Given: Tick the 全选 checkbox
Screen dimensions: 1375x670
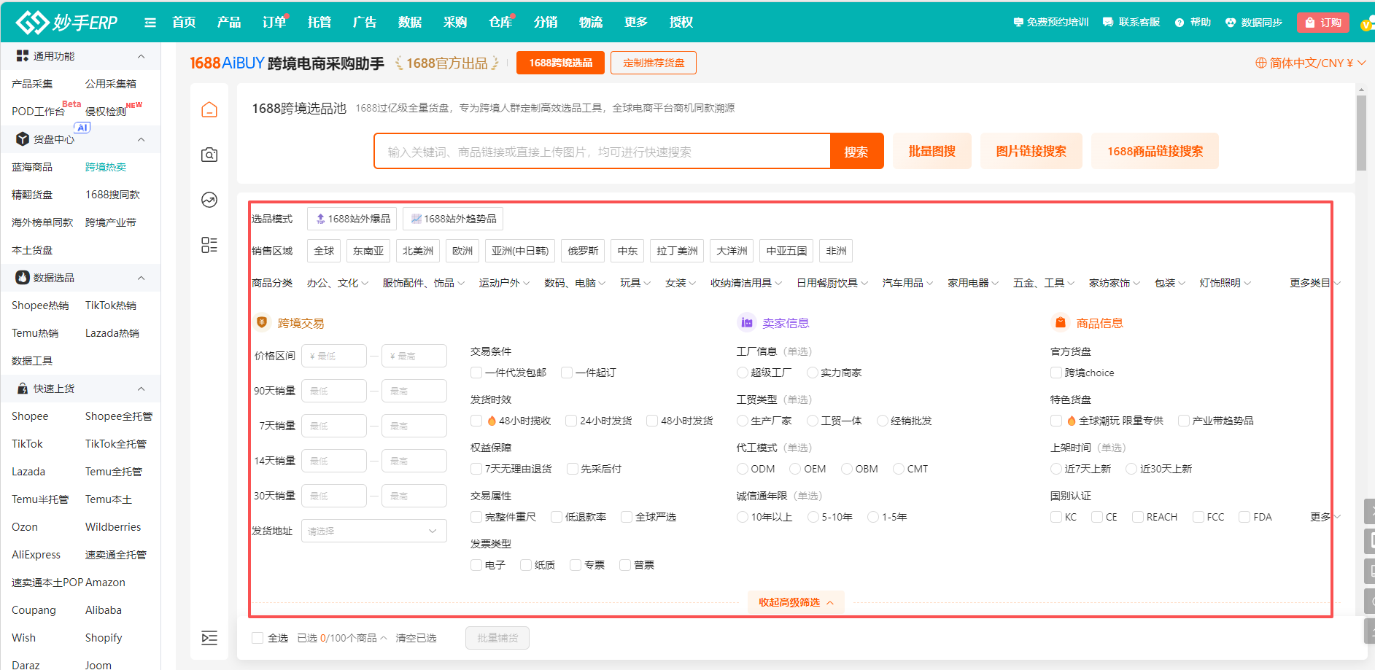Looking at the screenshot, I should (257, 638).
